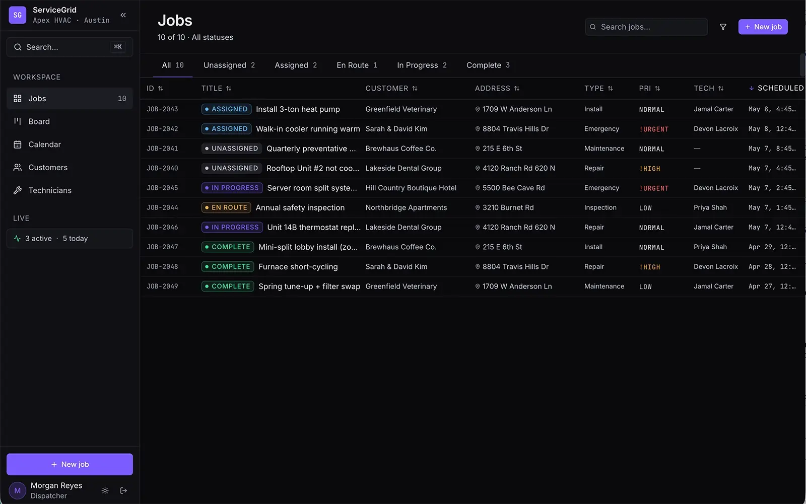Click the ServiceGrid SG logo
Screen dimensions: 806x504
(x=18, y=15)
